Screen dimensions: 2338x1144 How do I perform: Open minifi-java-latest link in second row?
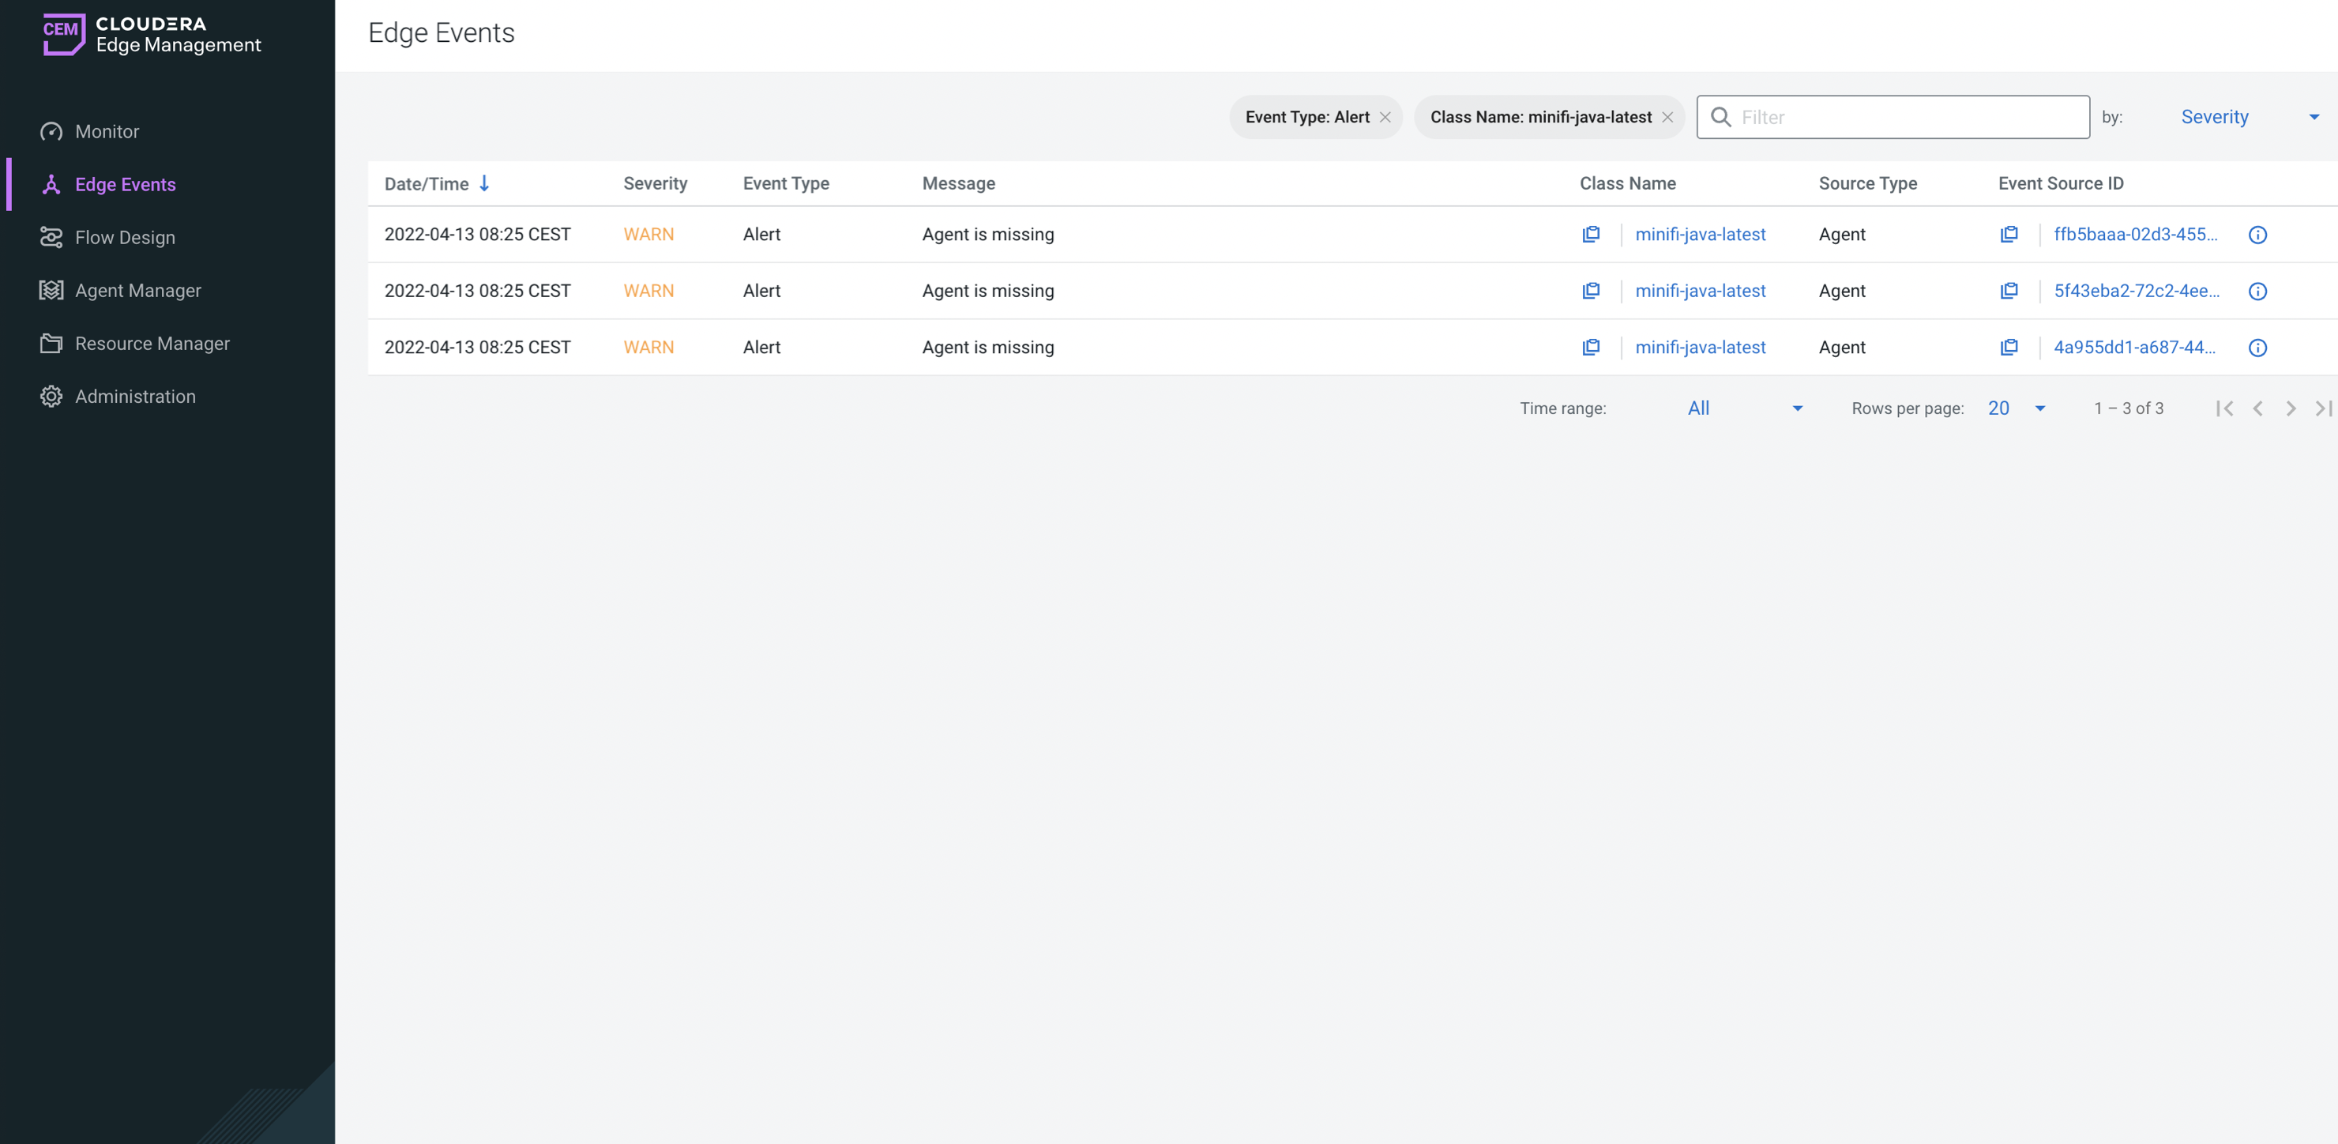pos(1700,292)
